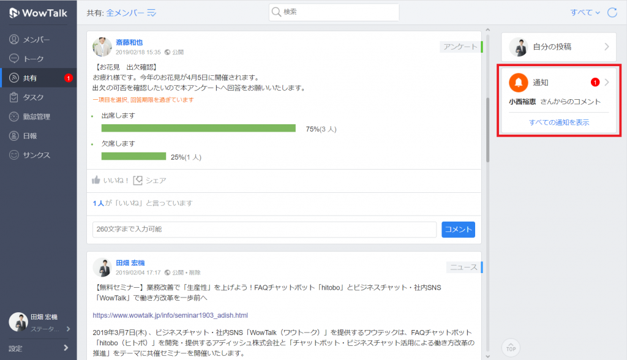
Task: Click the いいね！ thumbs-up icon
Action: pos(96,180)
